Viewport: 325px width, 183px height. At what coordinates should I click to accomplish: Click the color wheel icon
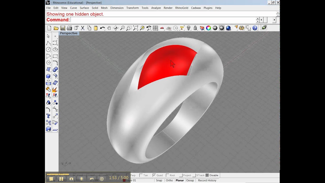click(x=208, y=28)
